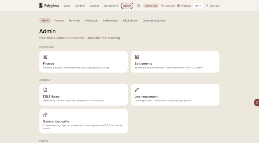The width and height of the screenshot is (259, 143).
Task: Open the EN language dropdown
Action: pyautogui.click(x=198, y=6)
